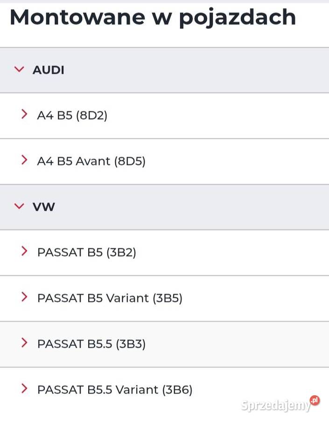The width and height of the screenshot is (329, 421).
Task: Expand the PASSAT B5 Variant (3B5) arrow
Action: pyautogui.click(x=24, y=297)
